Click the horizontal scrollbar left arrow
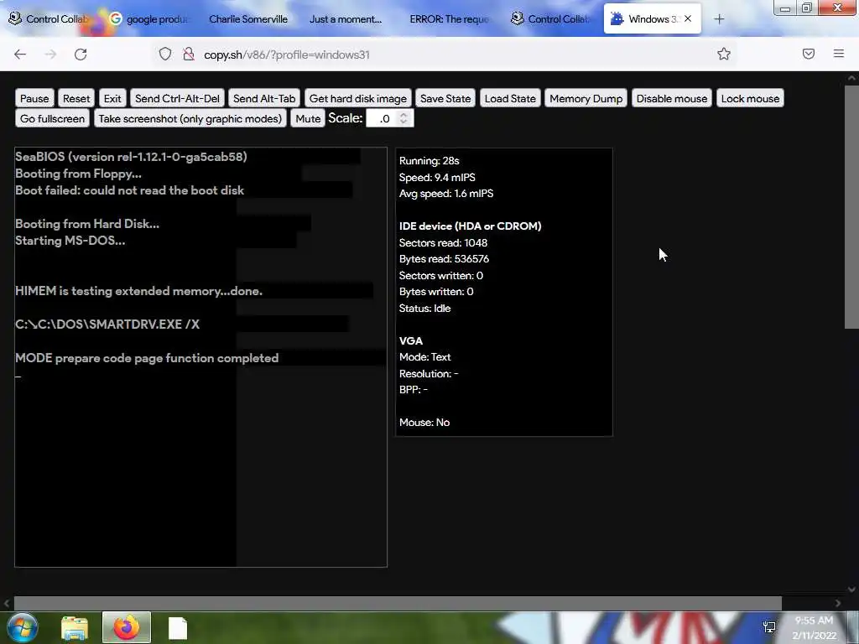This screenshot has width=859, height=644. coord(7,603)
